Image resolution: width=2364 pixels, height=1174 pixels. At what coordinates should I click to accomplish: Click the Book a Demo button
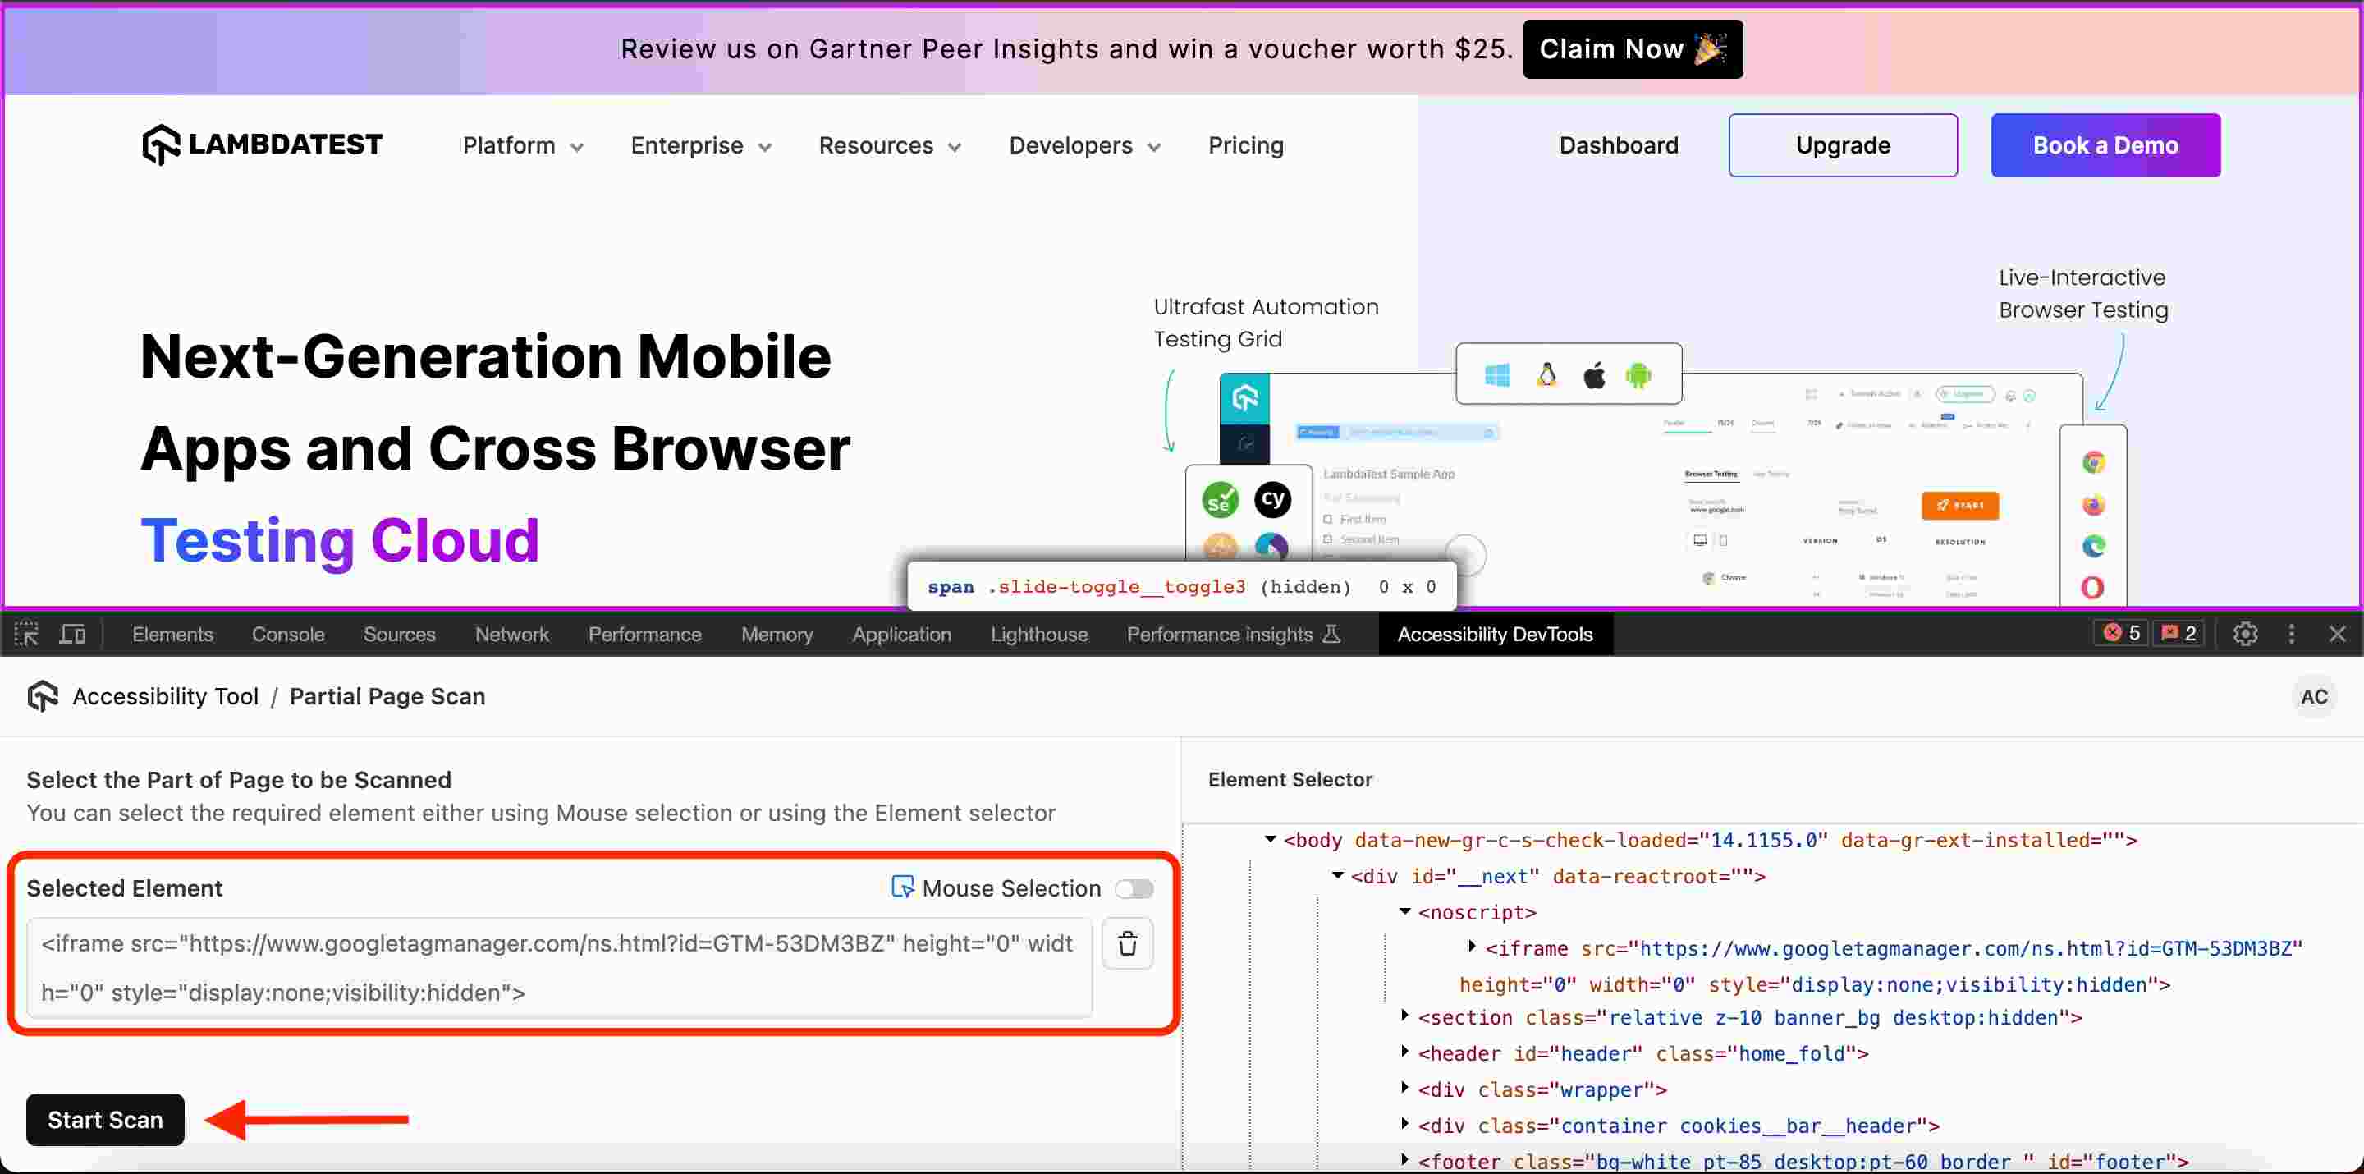[x=2105, y=146]
